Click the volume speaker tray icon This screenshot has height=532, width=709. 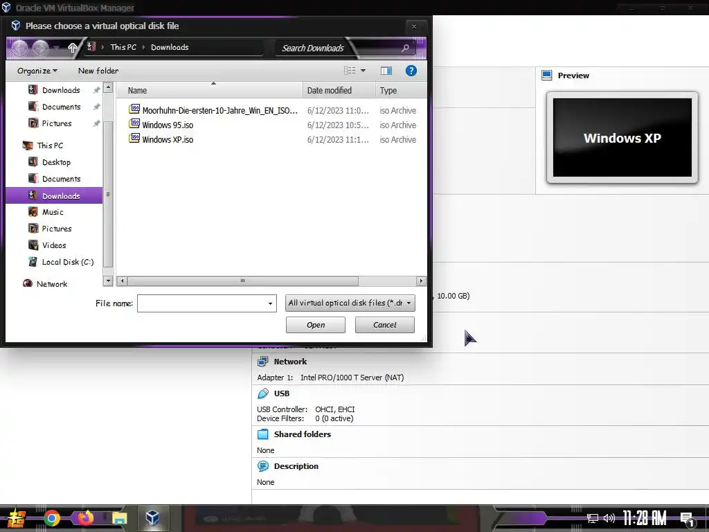coord(609,518)
